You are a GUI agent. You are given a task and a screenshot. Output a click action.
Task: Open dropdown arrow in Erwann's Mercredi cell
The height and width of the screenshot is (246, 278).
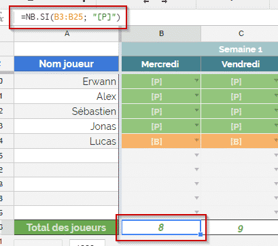coord(196,80)
